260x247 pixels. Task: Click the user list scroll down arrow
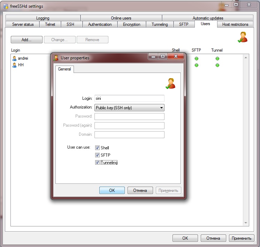click(246, 223)
